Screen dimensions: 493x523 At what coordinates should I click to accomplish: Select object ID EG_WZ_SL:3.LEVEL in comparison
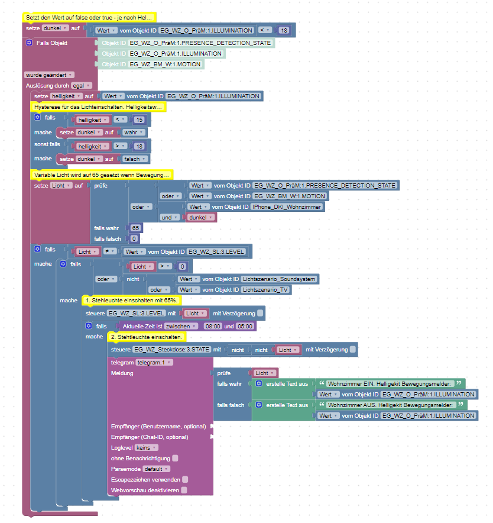click(216, 251)
